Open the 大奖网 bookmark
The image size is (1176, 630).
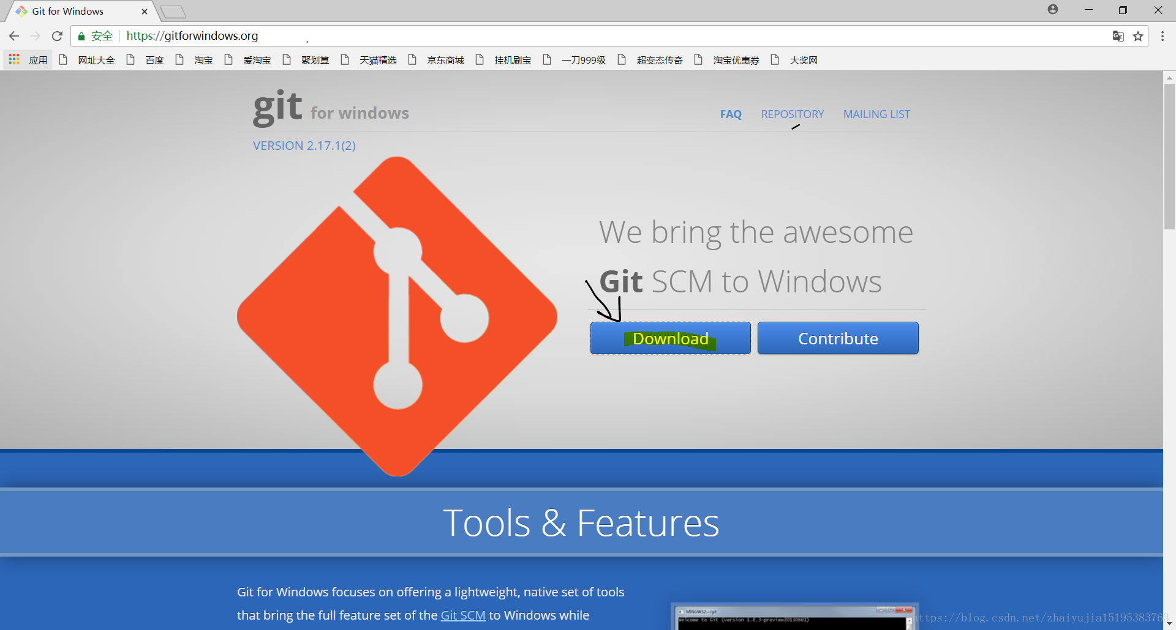point(794,60)
